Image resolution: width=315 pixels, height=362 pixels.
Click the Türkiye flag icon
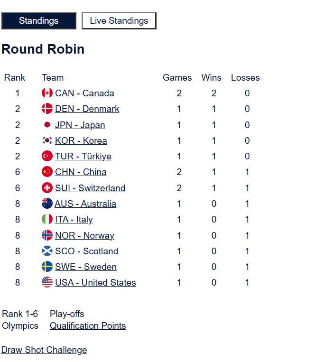pyautogui.click(x=47, y=156)
